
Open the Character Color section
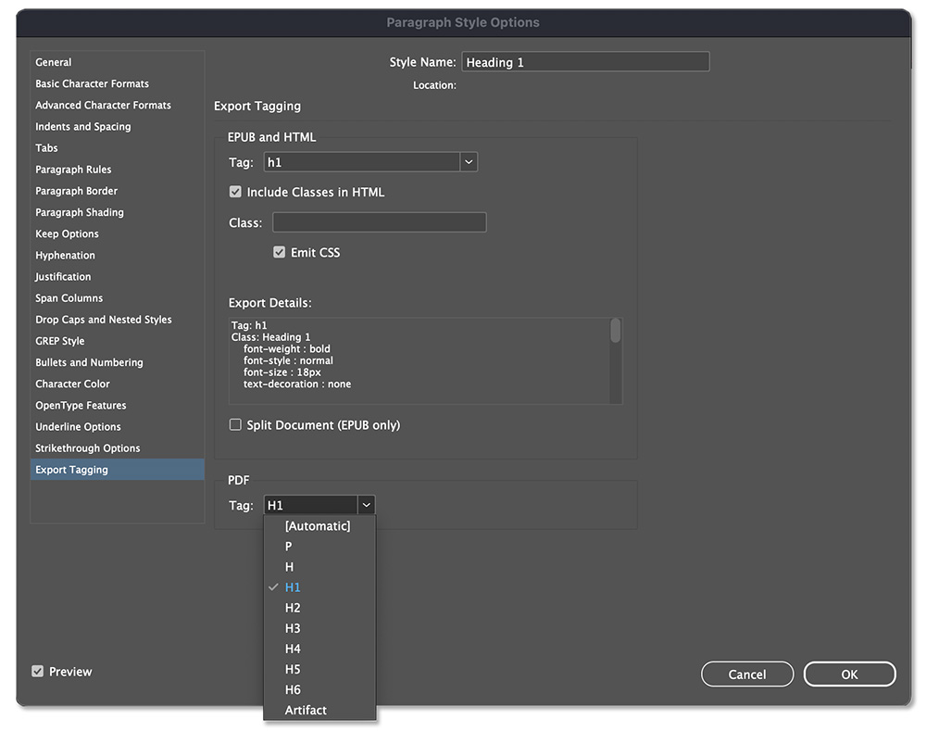coord(72,384)
